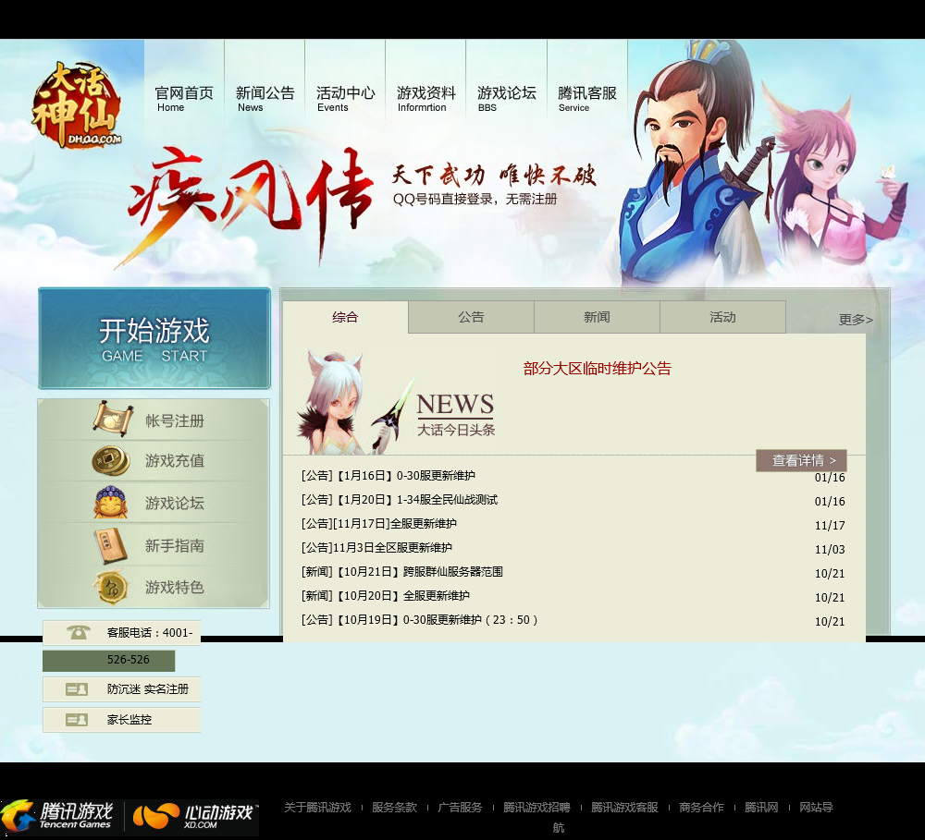The height and width of the screenshot is (840, 925).
Task: Open 游戏资料 Information page
Action: click(x=425, y=99)
